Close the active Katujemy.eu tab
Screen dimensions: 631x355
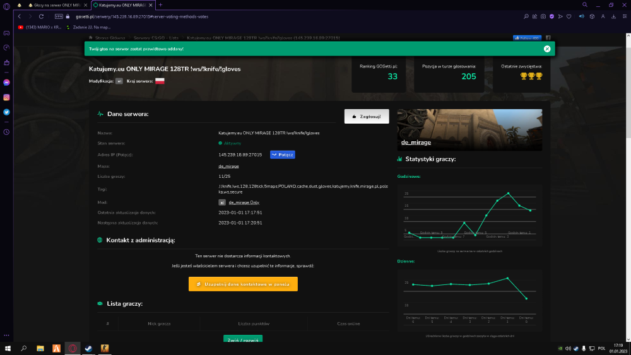pyautogui.click(x=151, y=5)
